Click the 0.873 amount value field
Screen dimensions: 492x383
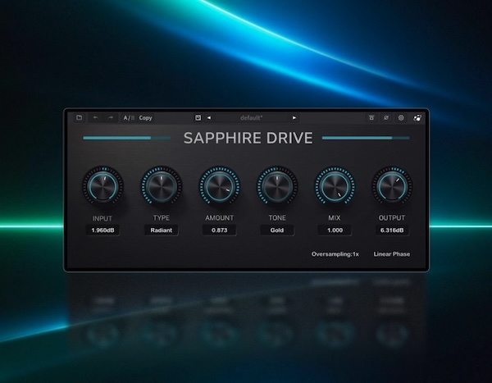(x=219, y=230)
